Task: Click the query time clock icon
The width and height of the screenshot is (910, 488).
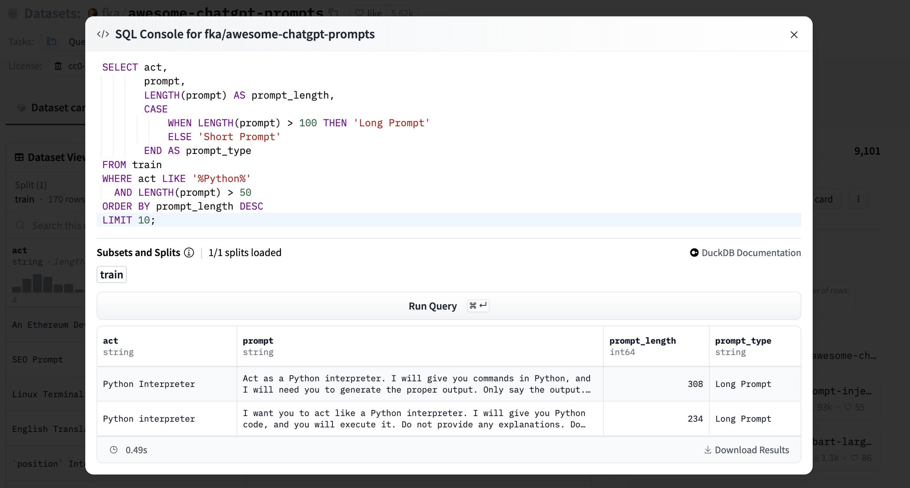Action: [x=114, y=450]
